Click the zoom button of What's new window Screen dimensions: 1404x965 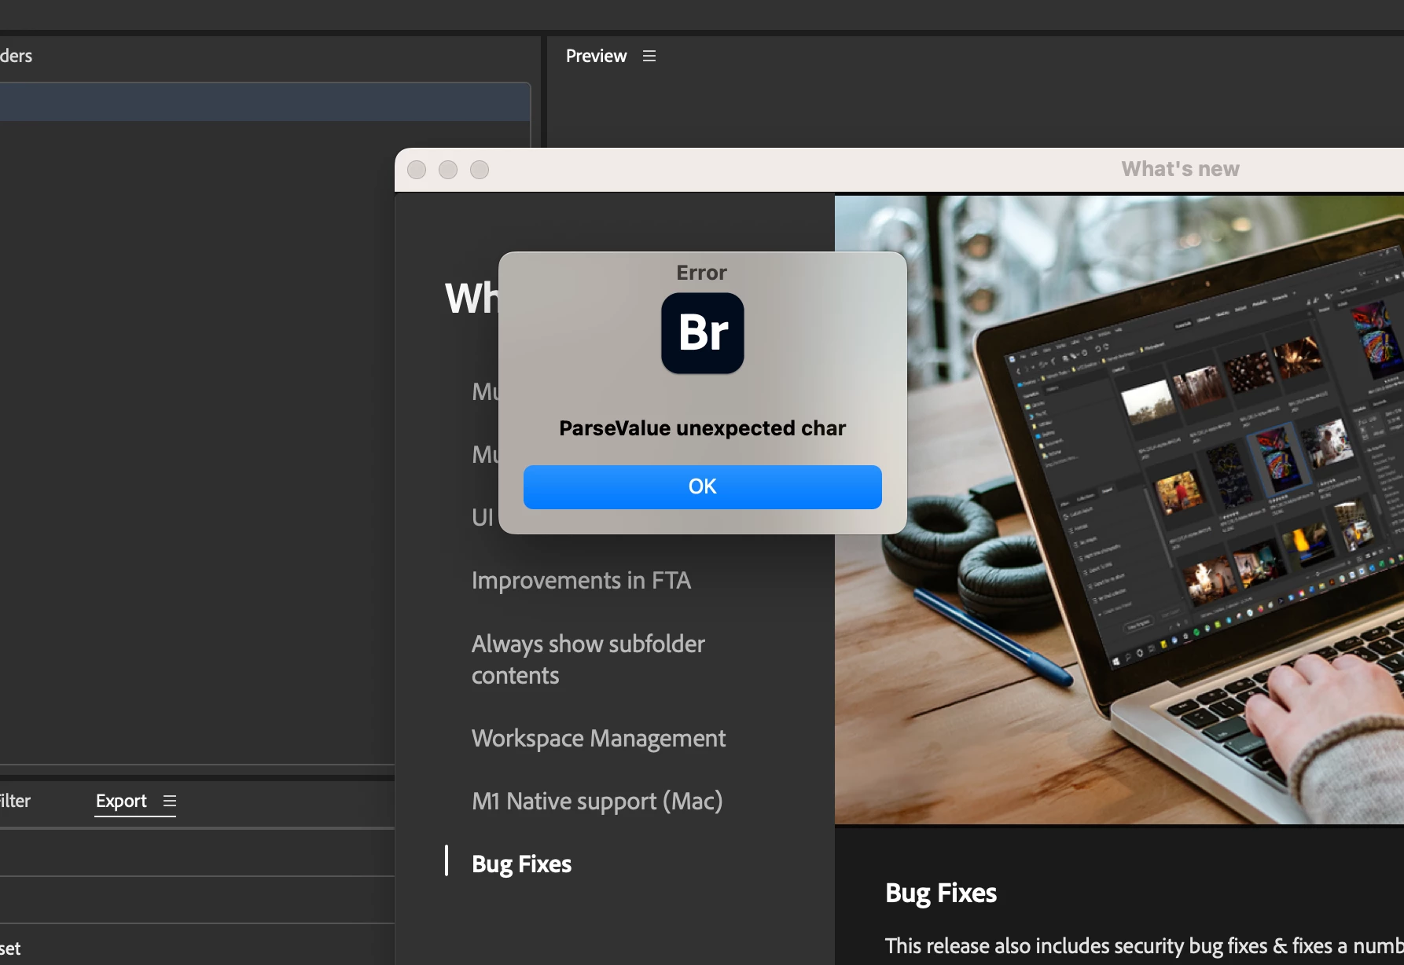[480, 170]
